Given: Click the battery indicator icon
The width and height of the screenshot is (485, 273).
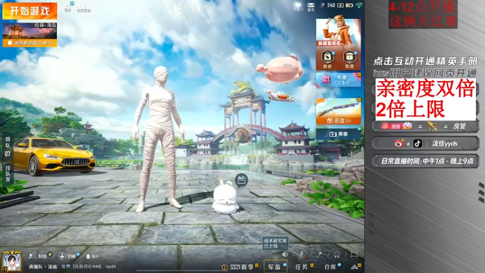Looking at the screenshot, I should 349,5.
